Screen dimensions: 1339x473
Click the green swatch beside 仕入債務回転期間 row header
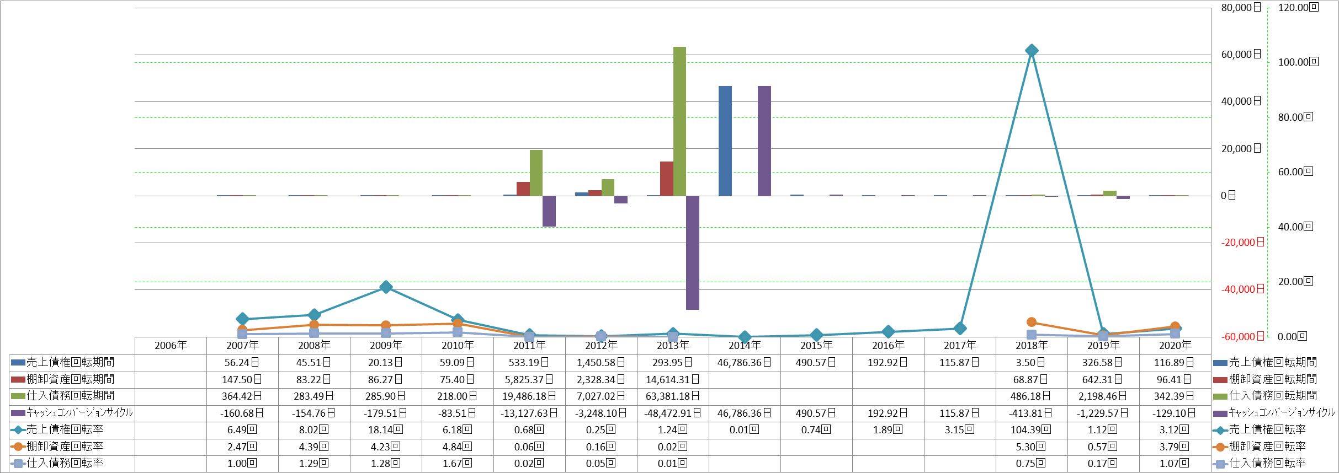[x=18, y=396]
